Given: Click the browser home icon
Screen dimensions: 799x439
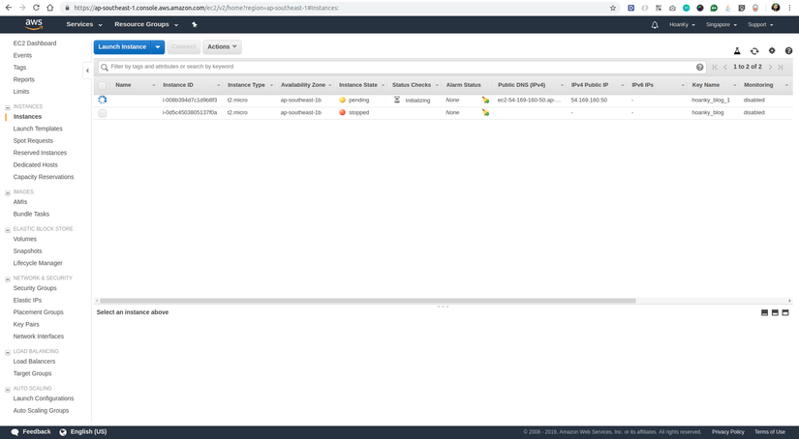Looking at the screenshot, I should coord(49,8).
